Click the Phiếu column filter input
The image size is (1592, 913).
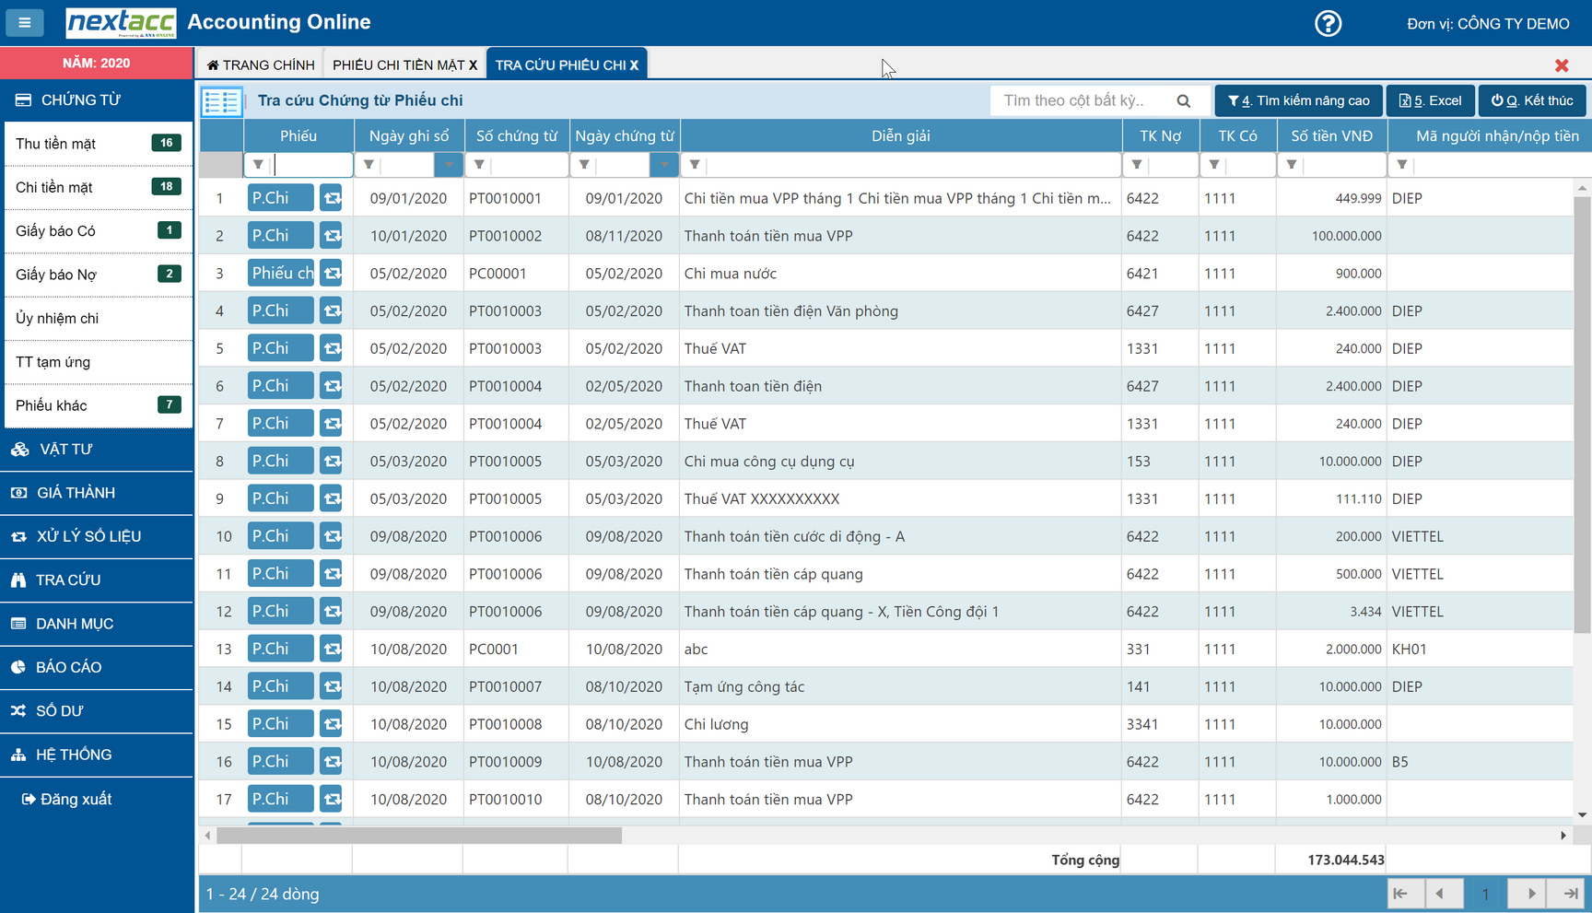click(x=311, y=165)
